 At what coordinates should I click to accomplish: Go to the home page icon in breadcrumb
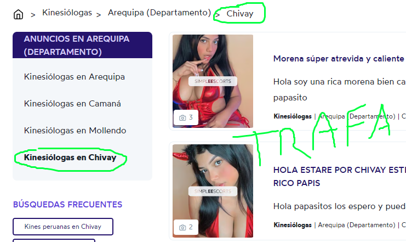pos(19,14)
